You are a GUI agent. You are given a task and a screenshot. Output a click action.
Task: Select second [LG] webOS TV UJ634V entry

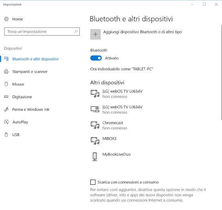(x=122, y=107)
